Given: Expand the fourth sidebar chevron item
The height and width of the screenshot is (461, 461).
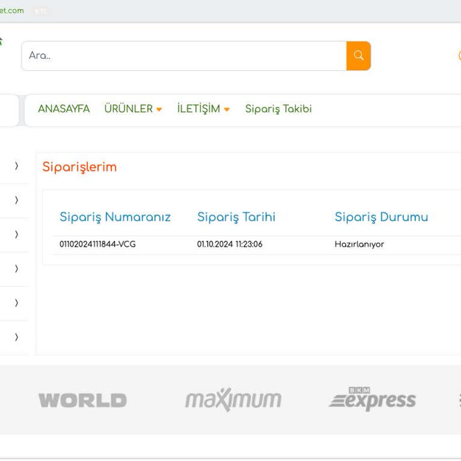Looking at the screenshot, I should pyautogui.click(x=17, y=268).
